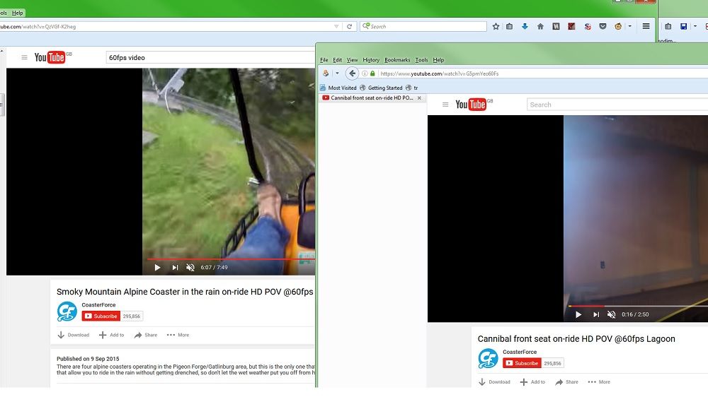Click the blue save floppy icon at far right
The image size is (708, 397).
pos(684,27)
